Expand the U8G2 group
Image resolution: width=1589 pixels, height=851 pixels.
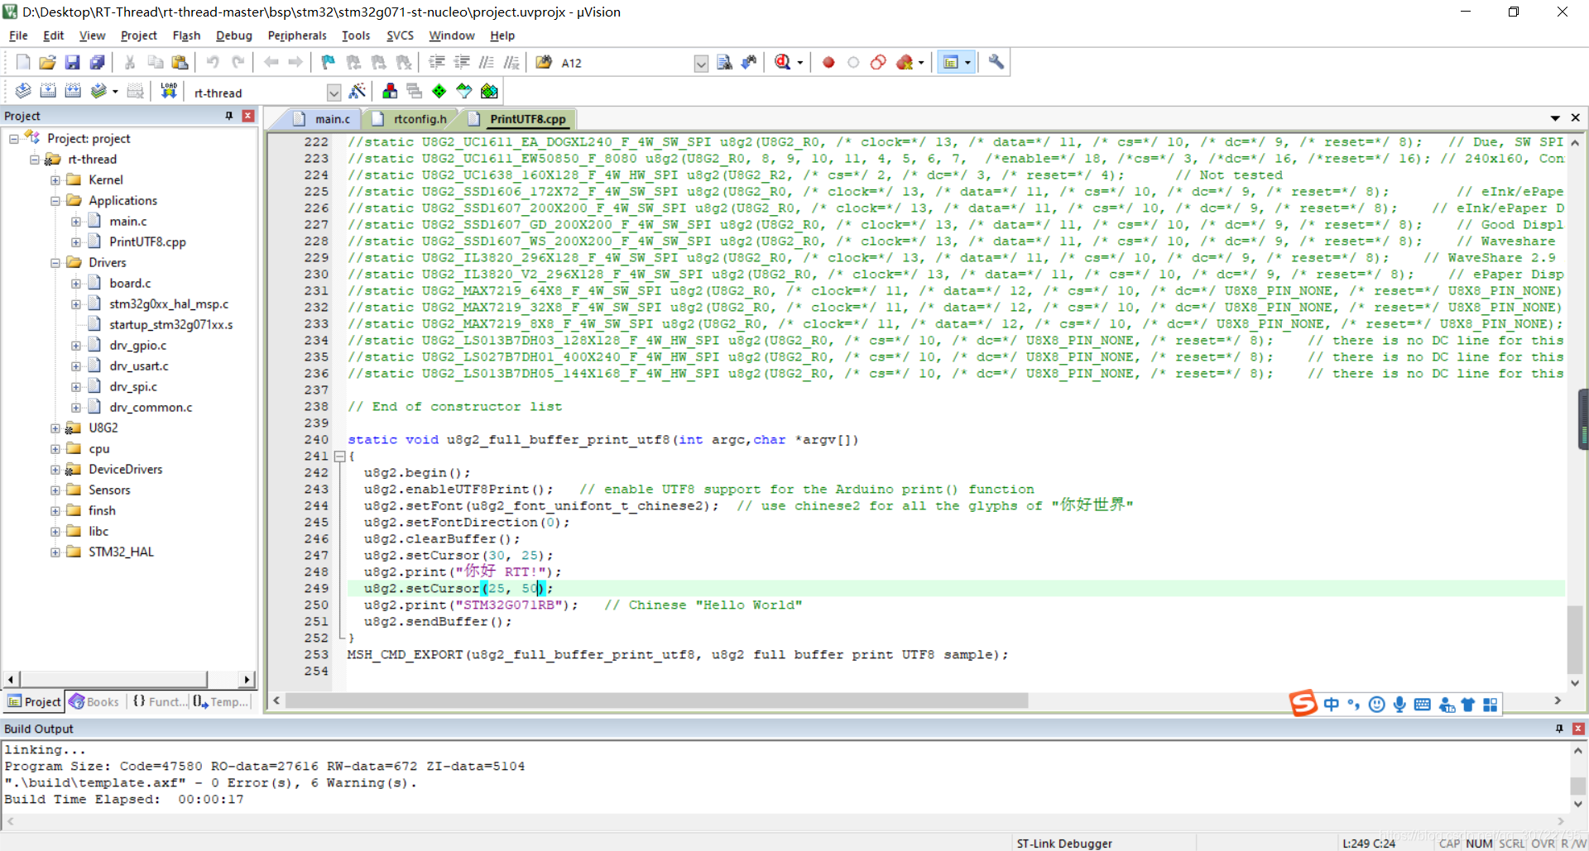55,428
